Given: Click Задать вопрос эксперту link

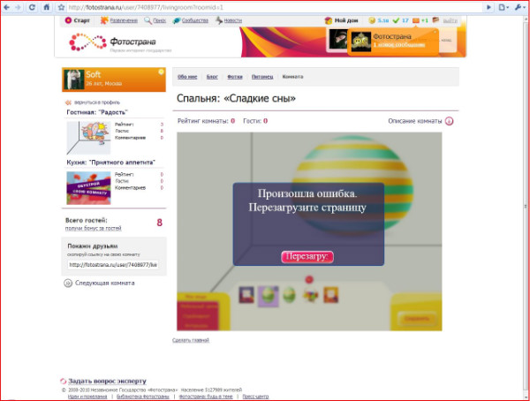Looking at the screenshot, I should coord(99,380).
